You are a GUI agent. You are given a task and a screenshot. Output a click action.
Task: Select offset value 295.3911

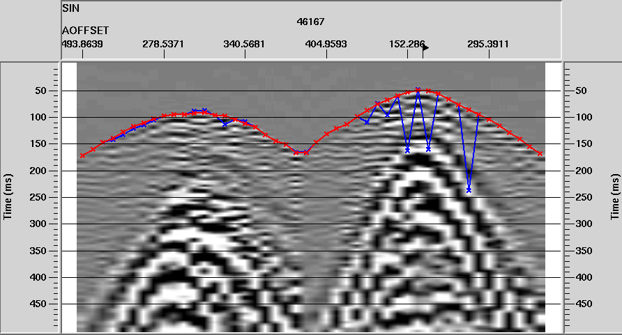pyautogui.click(x=488, y=44)
